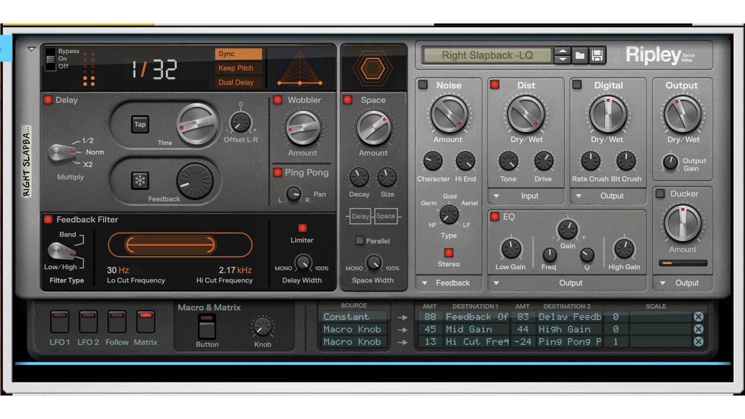Toggle the plugin Bypass switch
This screenshot has width=745, height=419.
point(51,58)
